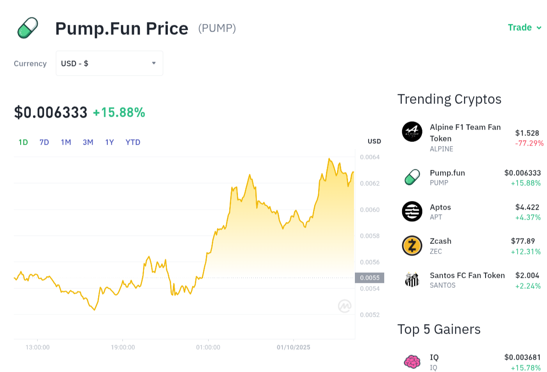Screen dimensions: 547x372
Task: Click the Santos FC Fan Token icon
Action: [412, 280]
